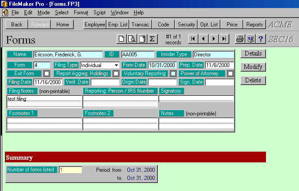The height and width of the screenshot is (191, 299).
Task: Open the Format menu
Action: pos(81,13)
